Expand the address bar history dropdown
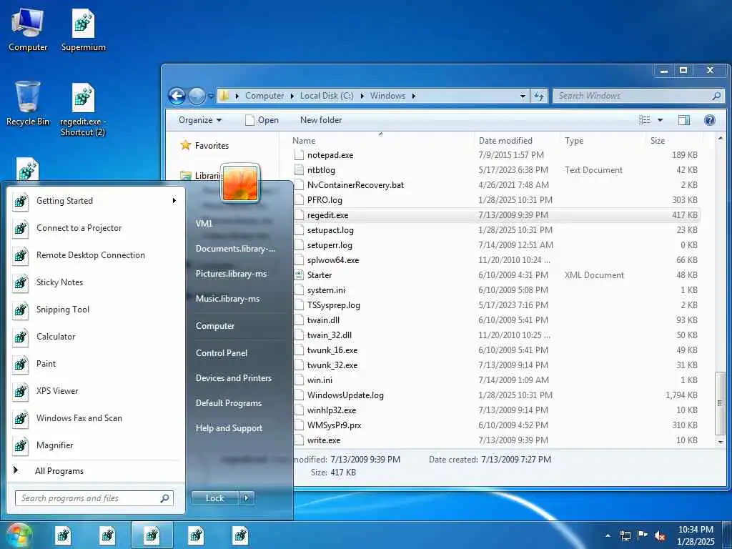This screenshot has height=549, width=732. coord(523,97)
